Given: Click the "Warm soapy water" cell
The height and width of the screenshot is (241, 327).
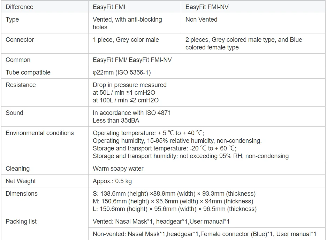Looking at the screenshot, I should click(x=118, y=169).
